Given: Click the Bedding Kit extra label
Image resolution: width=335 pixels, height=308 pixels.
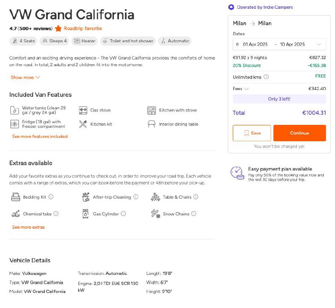Looking at the screenshot, I should pyautogui.click(x=35, y=197).
